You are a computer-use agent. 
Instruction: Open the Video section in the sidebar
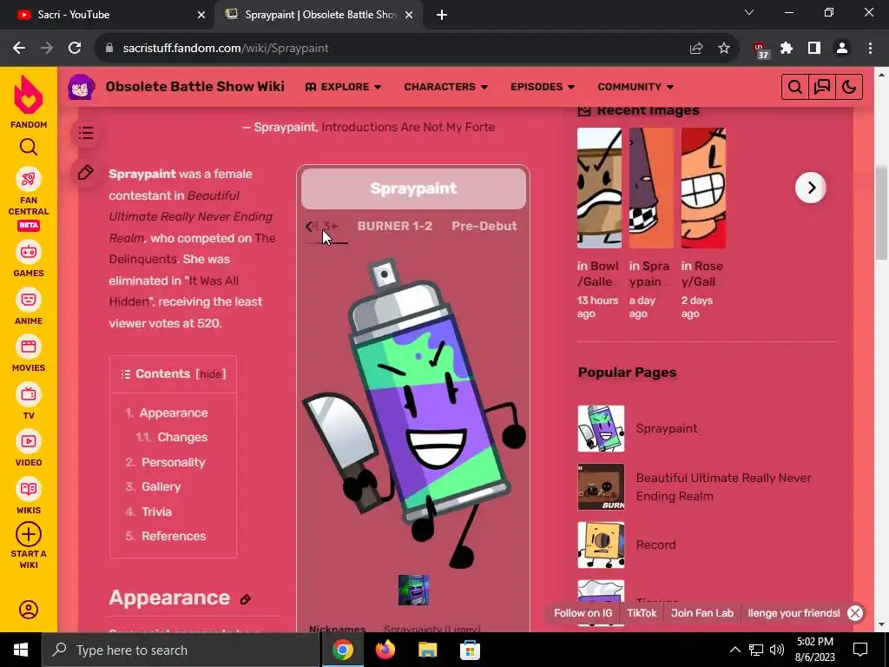(29, 449)
